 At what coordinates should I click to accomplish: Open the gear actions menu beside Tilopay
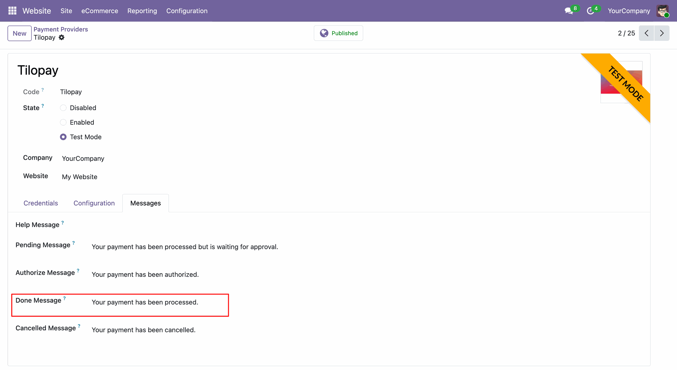pos(62,37)
